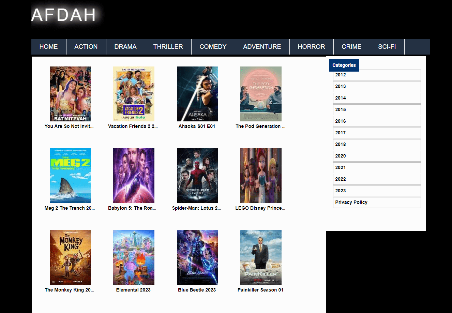452x313 pixels.
Task: Open The Pod Generation poster
Action: pos(261,94)
